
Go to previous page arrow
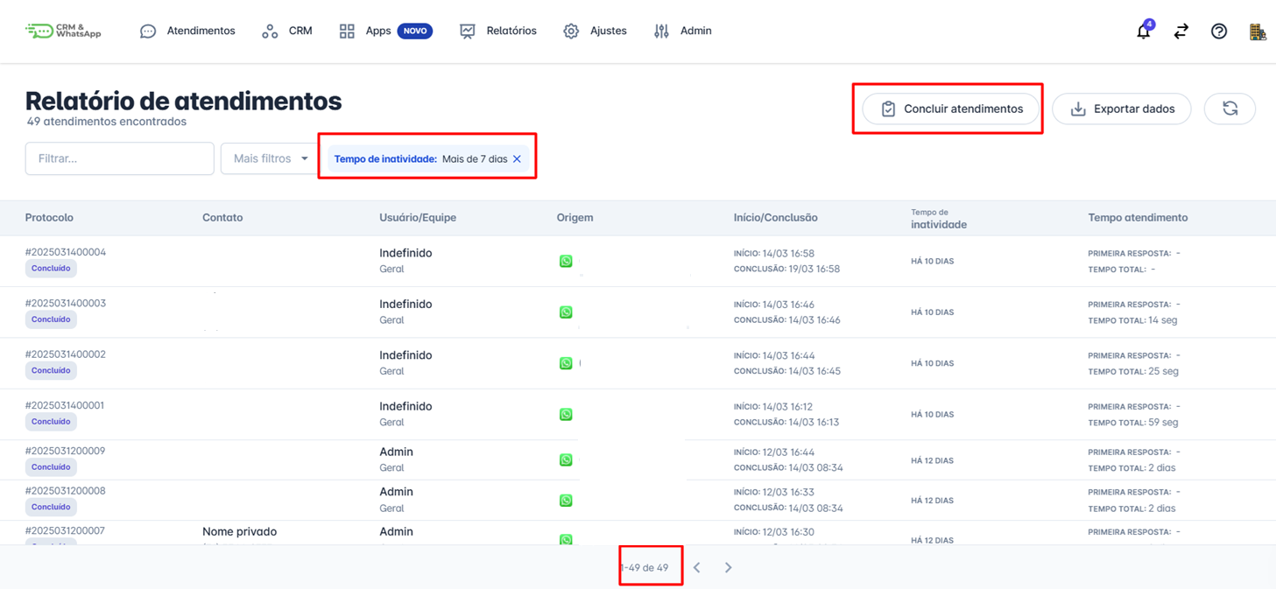click(x=697, y=568)
